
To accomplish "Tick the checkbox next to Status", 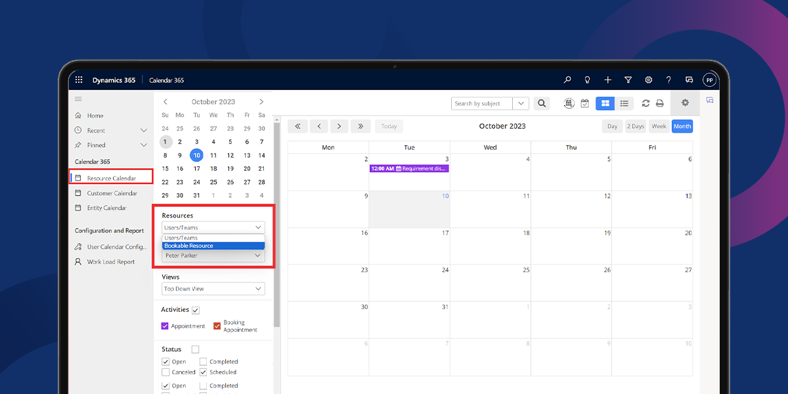I will (195, 349).
